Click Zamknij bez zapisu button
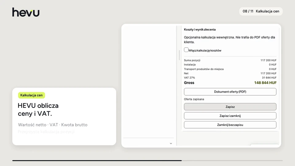The height and width of the screenshot is (166, 295). pos(230,125)
